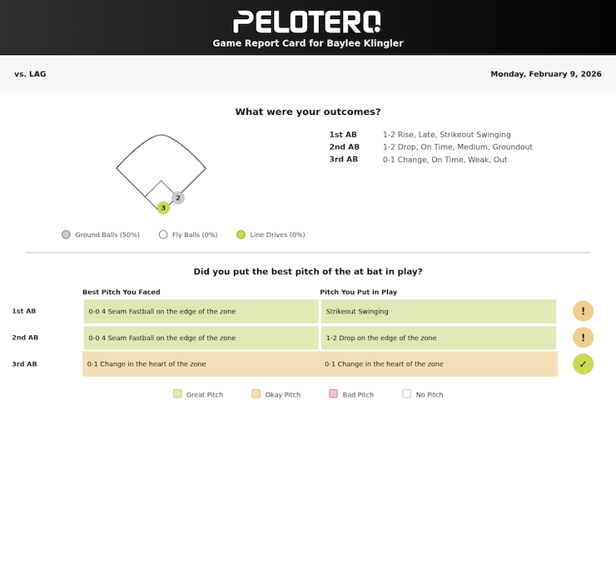The width and height of the screenshot is (616, 568).
Task: Click the Line Drives green legend circle
Action: [x=241, y=235]
